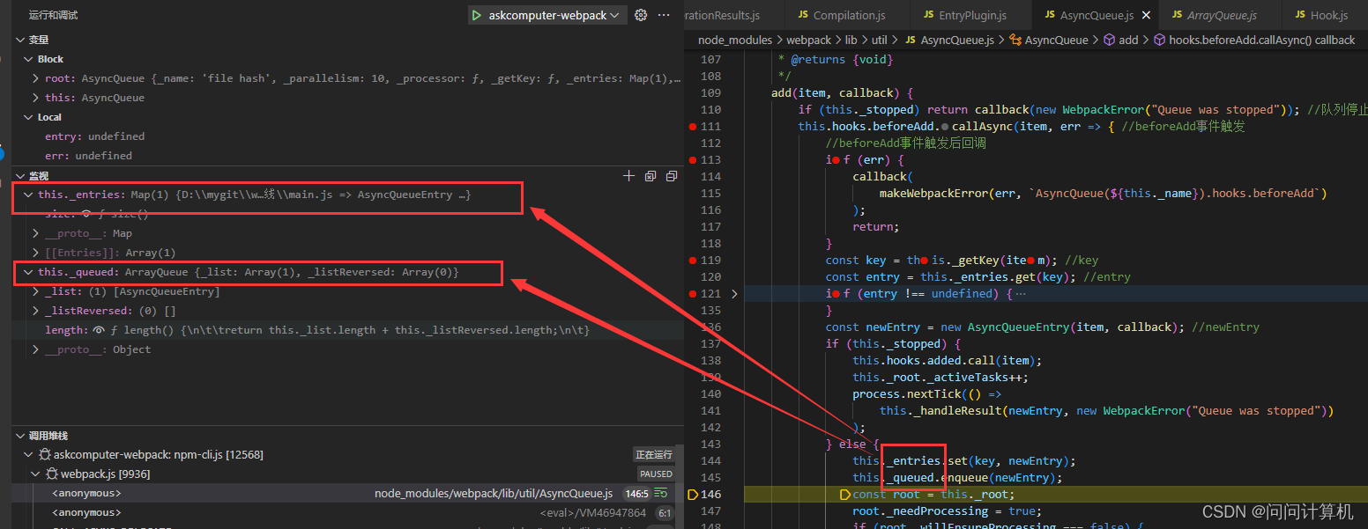1368x529 pixels.
Task: Click lib in the breadcrumb path
Action: point(851,40)
